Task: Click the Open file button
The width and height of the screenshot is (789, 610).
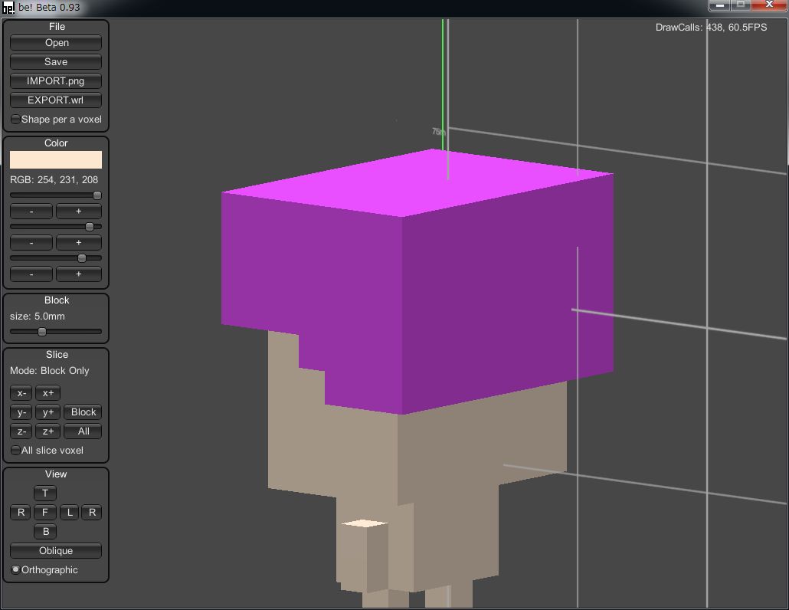Action: pyautogui.click(x=56, y=43)
